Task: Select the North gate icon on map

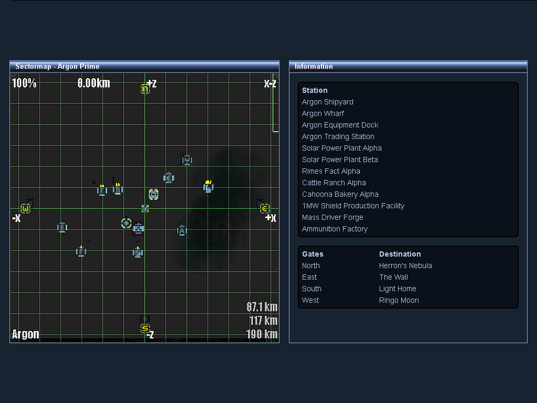Action: tap(145, 89)
